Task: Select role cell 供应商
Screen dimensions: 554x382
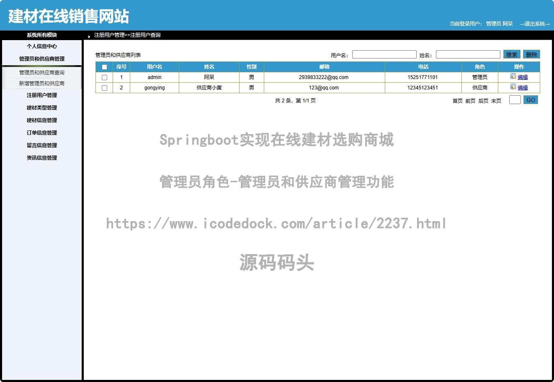Action: (480, 88)
